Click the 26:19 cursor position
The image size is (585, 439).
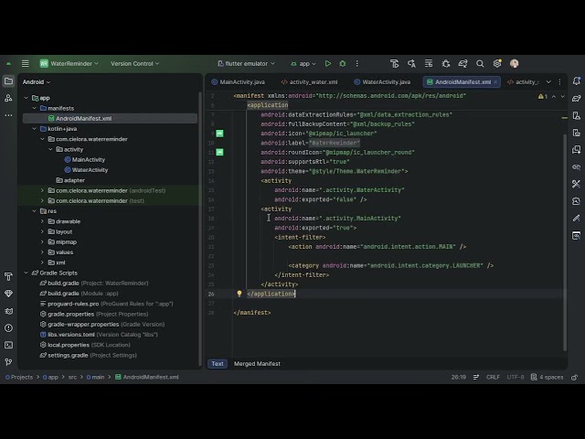[x=459, y=377]
